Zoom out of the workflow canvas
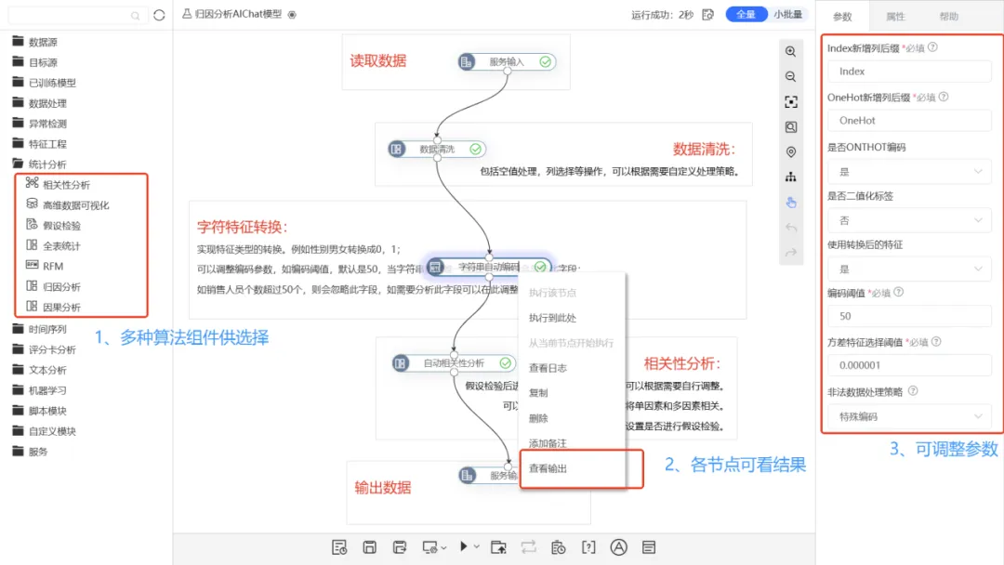Image resolution: width=1004 pixels, height=565 pixels. [x=791, y=77]
